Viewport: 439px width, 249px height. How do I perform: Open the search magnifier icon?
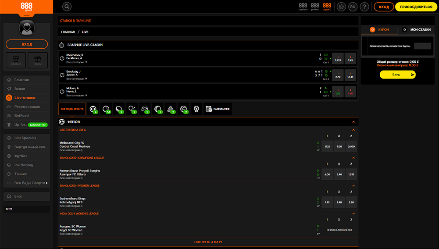67,7
